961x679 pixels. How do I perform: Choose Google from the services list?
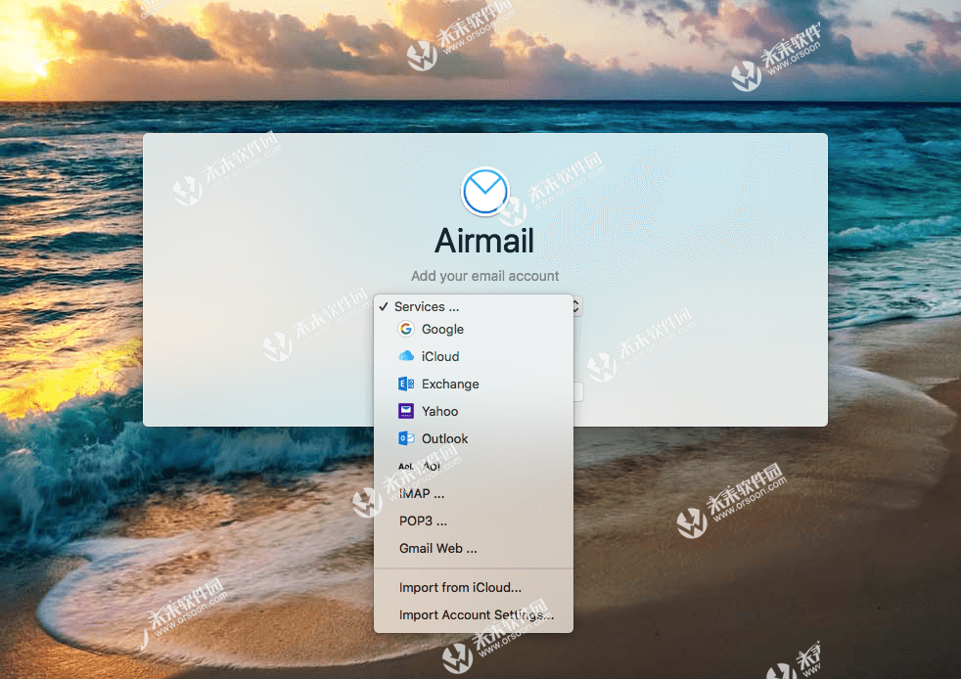473,329
